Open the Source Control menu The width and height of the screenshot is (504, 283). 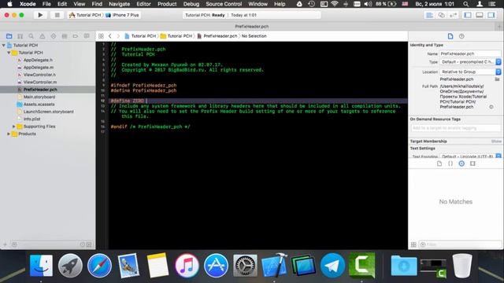[224, 4]
